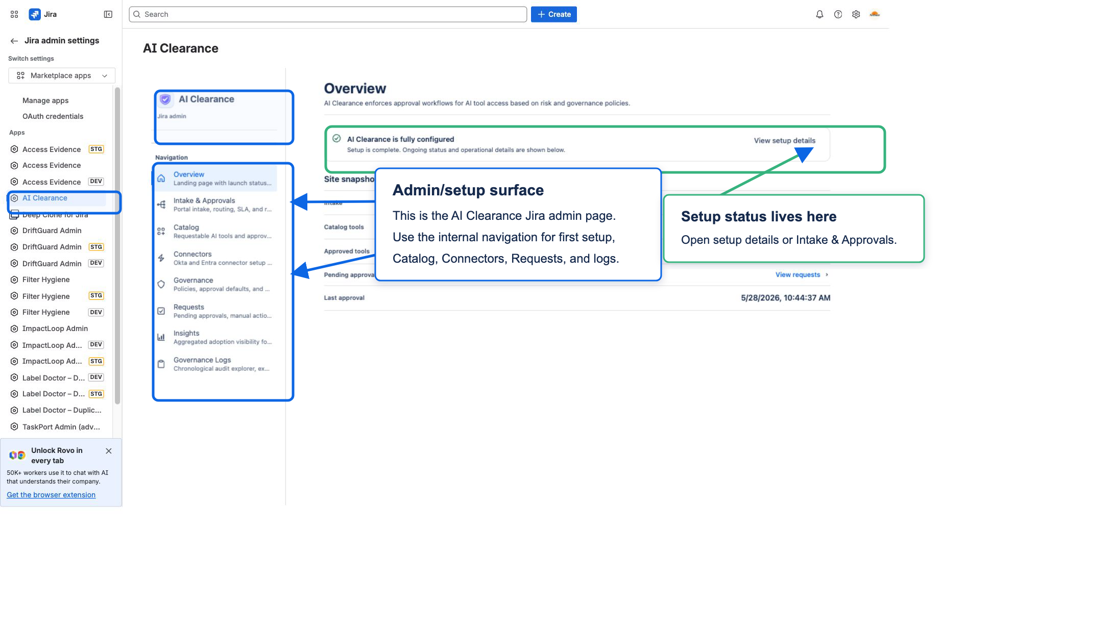Image resolution: width=1111 pixels, height=633 pixels.
Task: Click chevron next to View requests
Action: point(827,274)
